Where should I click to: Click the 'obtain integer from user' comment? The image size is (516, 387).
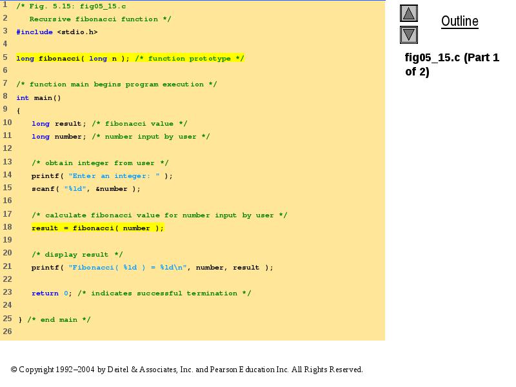click(x=100, y=163)
